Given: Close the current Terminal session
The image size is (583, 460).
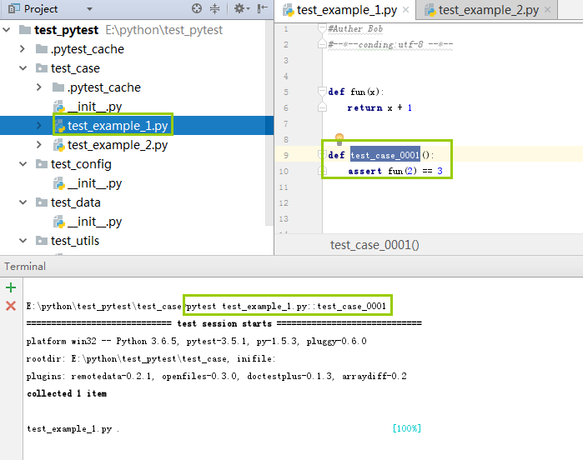Looking at the screenshot, I should point(11,306).
